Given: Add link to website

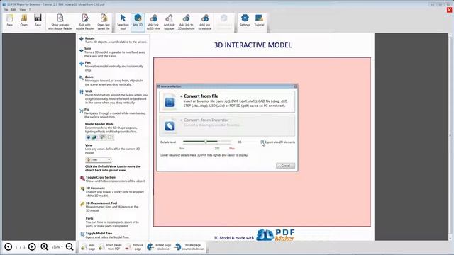Looking at the screenshot, I should click(205, 22).
